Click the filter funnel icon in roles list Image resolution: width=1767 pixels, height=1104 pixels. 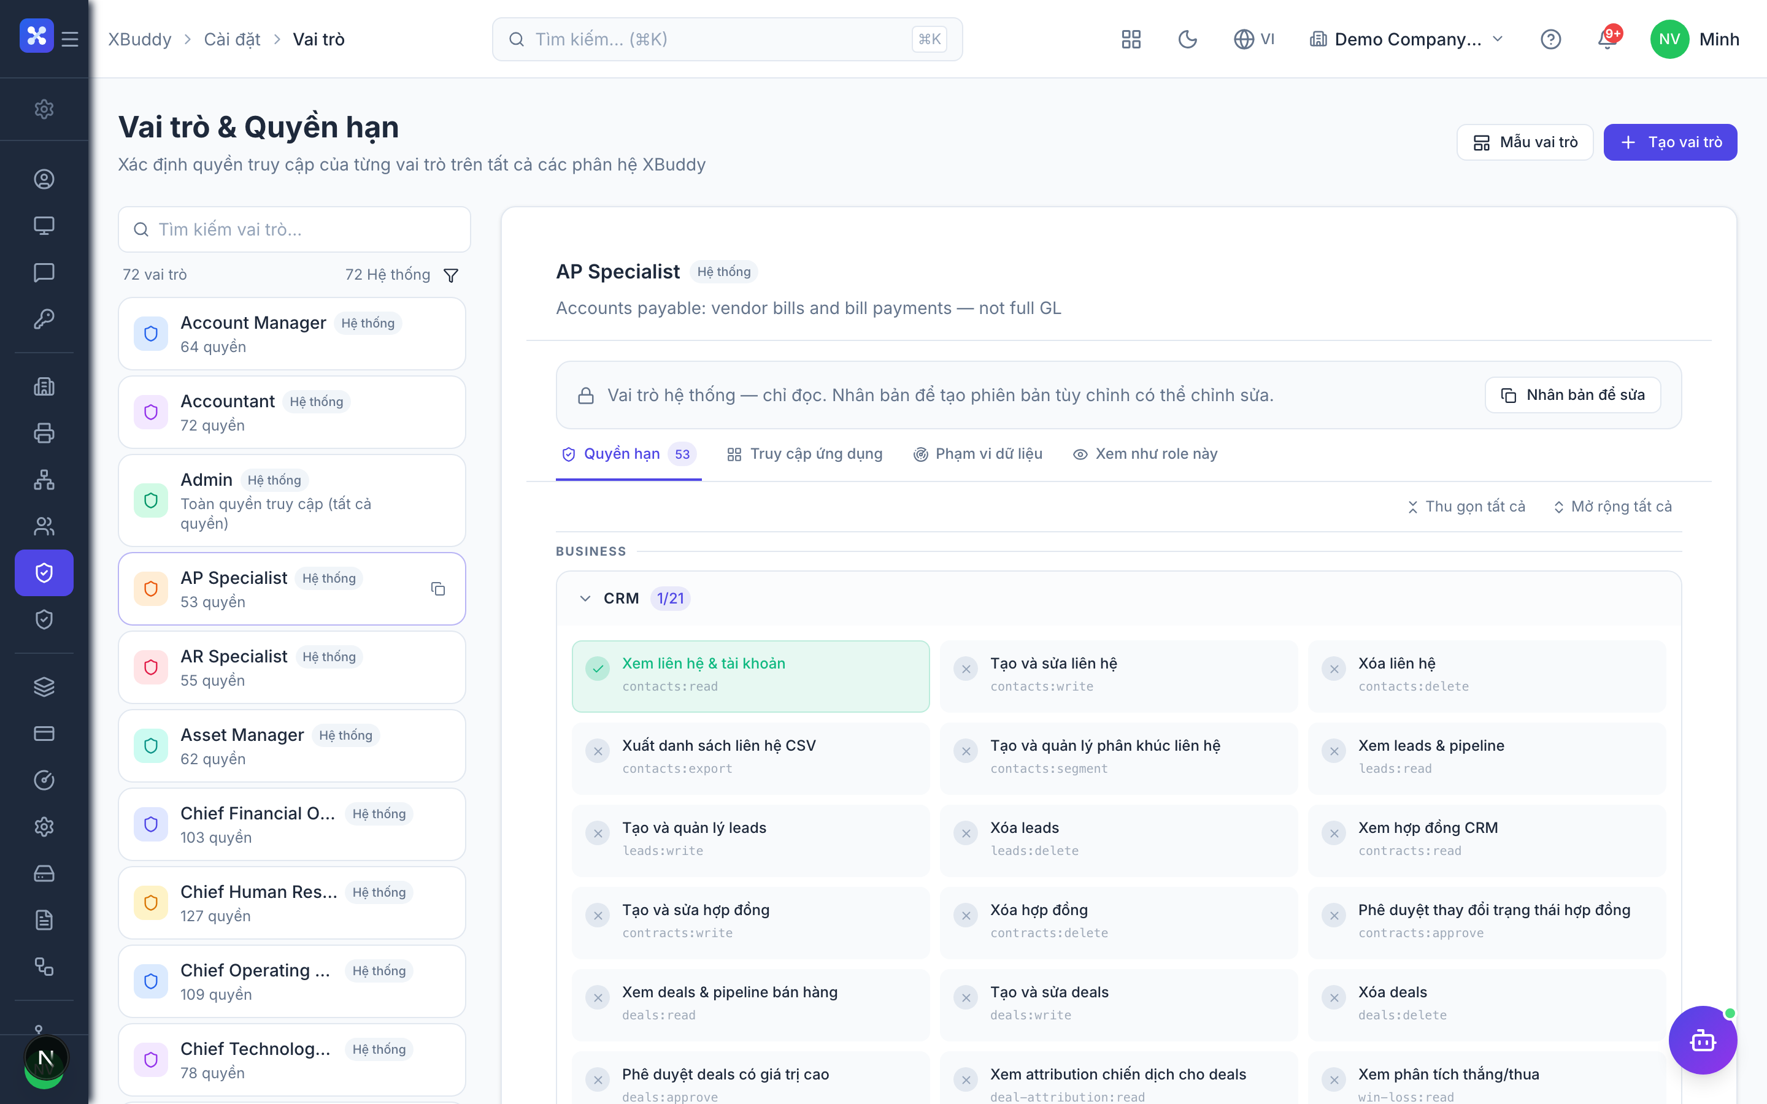451,275
